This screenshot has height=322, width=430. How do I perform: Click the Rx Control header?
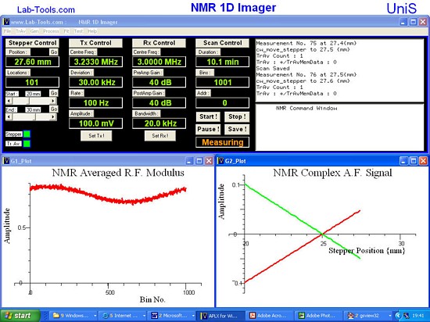pos(159,43)
